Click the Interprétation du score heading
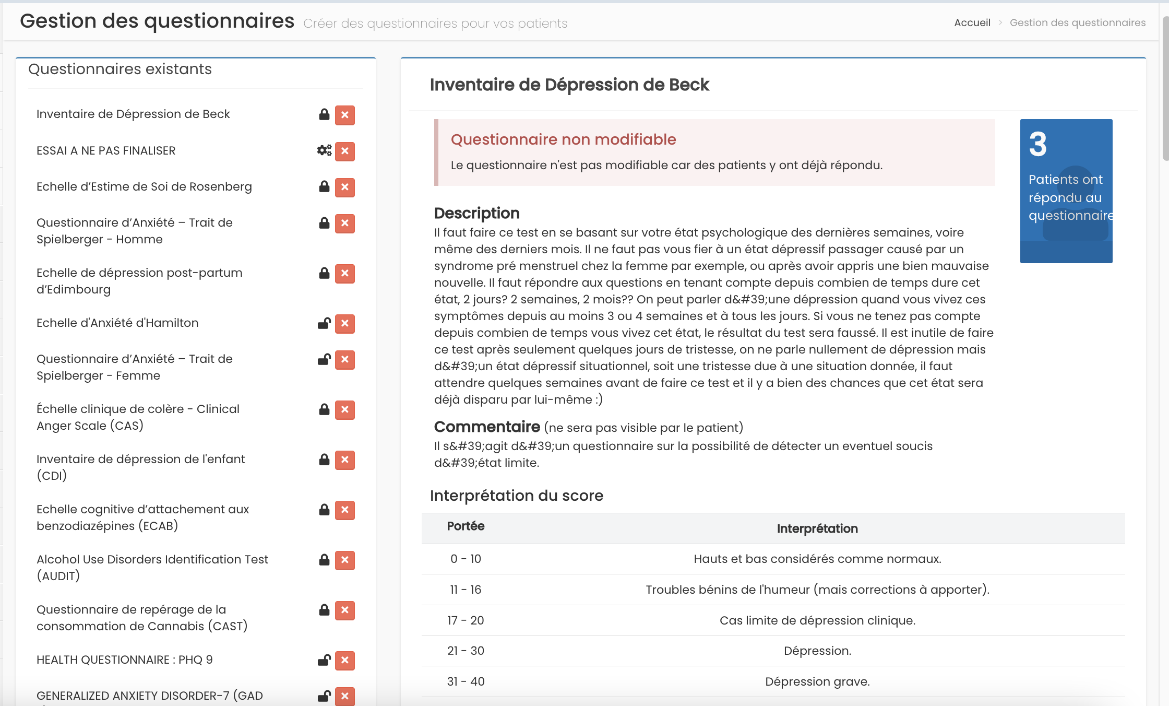1169x706 pixels. pyautogui.click(x=517, y=496)
